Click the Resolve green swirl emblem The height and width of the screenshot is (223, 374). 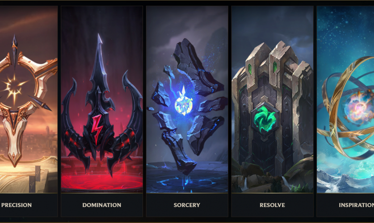click(265, 119)
